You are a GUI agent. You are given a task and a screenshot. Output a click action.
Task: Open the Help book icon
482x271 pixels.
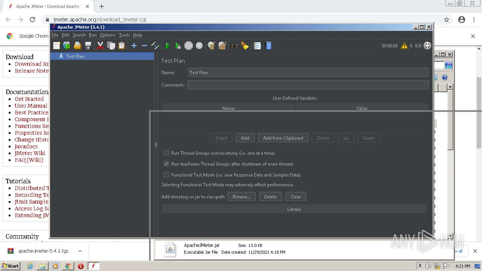tap(268, 46)
